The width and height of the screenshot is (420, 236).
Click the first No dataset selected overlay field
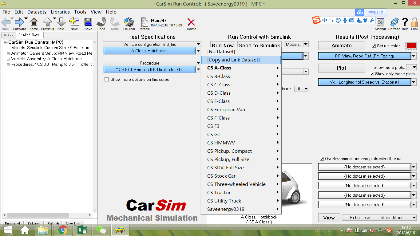tap(364, 167)
